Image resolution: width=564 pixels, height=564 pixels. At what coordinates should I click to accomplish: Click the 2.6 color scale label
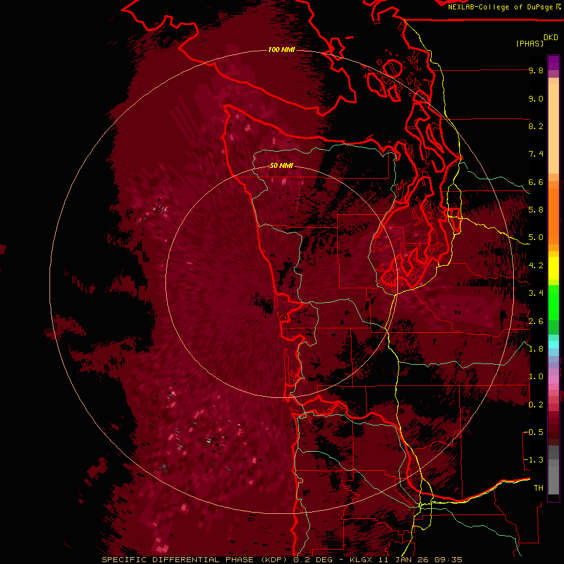coord(536,321)
